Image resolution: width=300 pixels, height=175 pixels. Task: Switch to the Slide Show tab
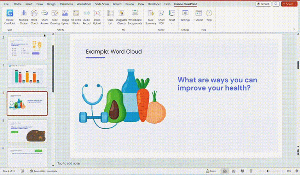tap(103, 4)
